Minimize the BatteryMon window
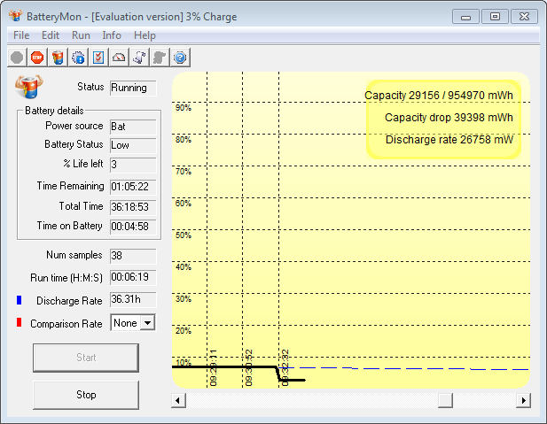547x424 pixels. [465, 16]
